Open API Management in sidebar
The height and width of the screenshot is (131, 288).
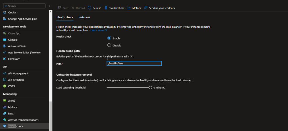point(18,74)
